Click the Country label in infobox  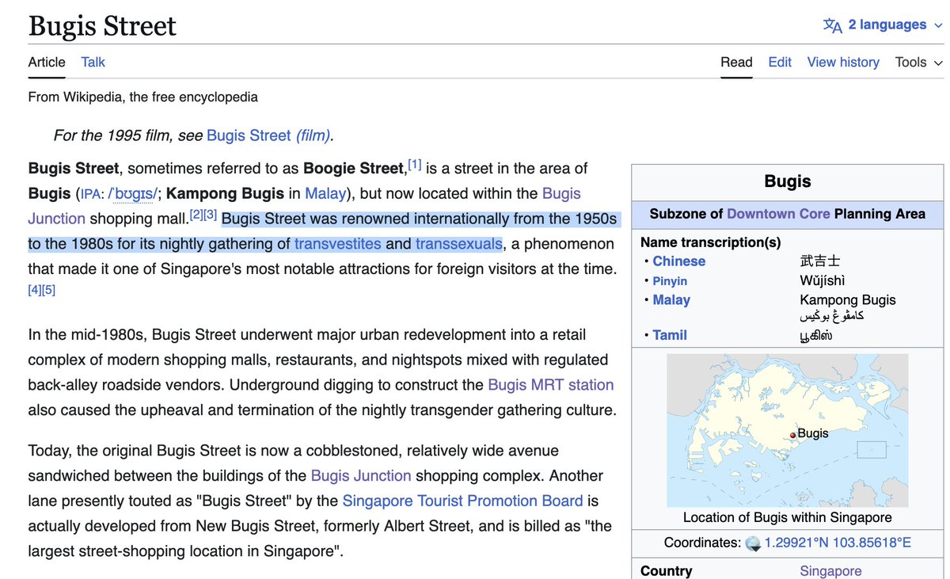667,571
